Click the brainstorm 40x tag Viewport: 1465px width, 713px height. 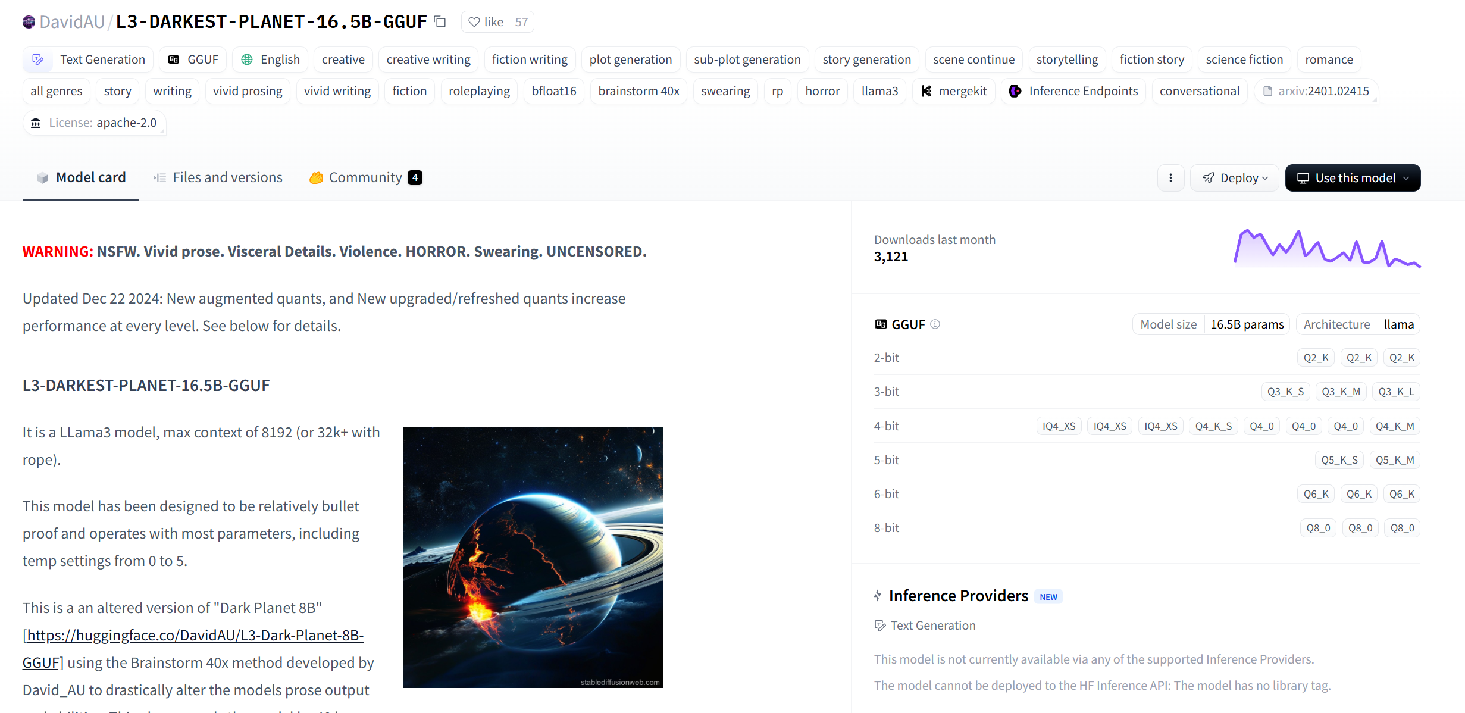coord(638,91)
